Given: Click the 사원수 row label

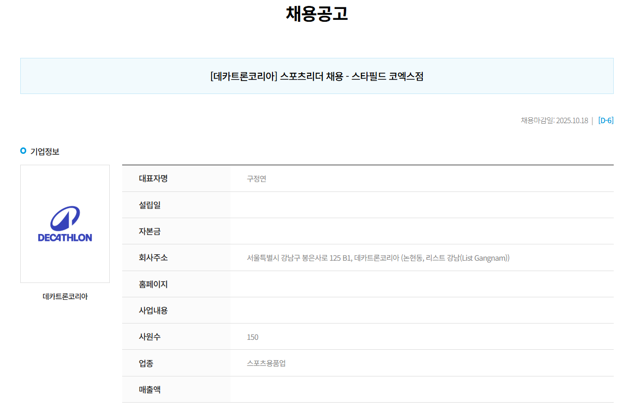Looking at the screenshot, I should click(x=150, y=337).
